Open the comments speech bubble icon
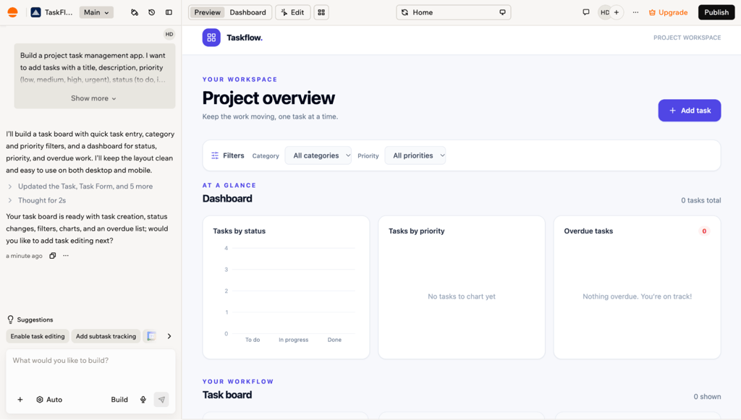The height and width of the screenshot is (420, 741). point(586,12)
